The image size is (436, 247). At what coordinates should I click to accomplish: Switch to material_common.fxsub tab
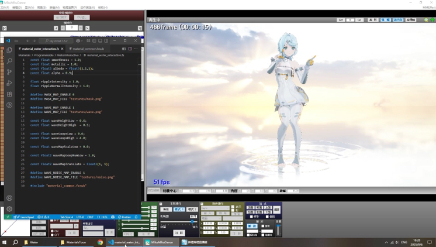(x=88, y=49)
